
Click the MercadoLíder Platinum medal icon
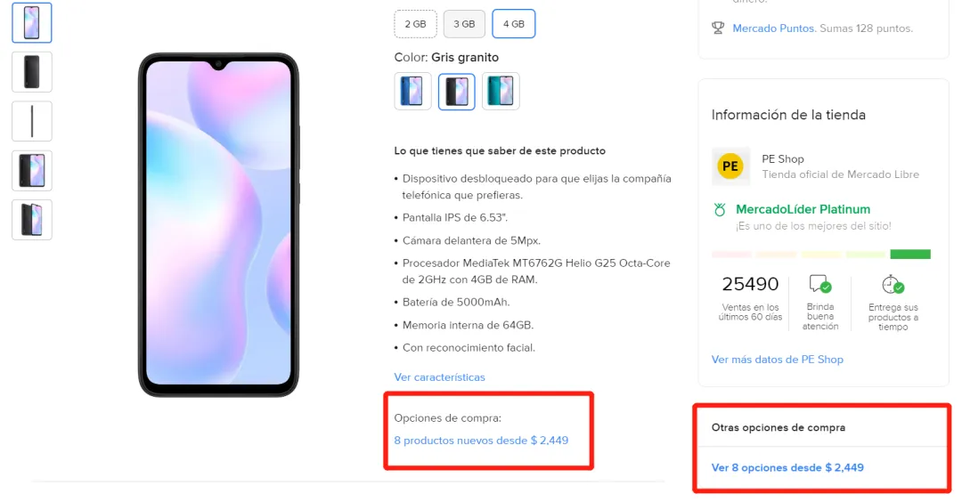[x=720, y=210]
